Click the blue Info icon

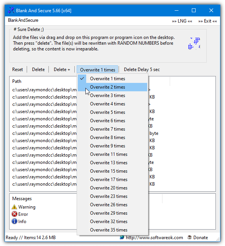click(14, 222)
